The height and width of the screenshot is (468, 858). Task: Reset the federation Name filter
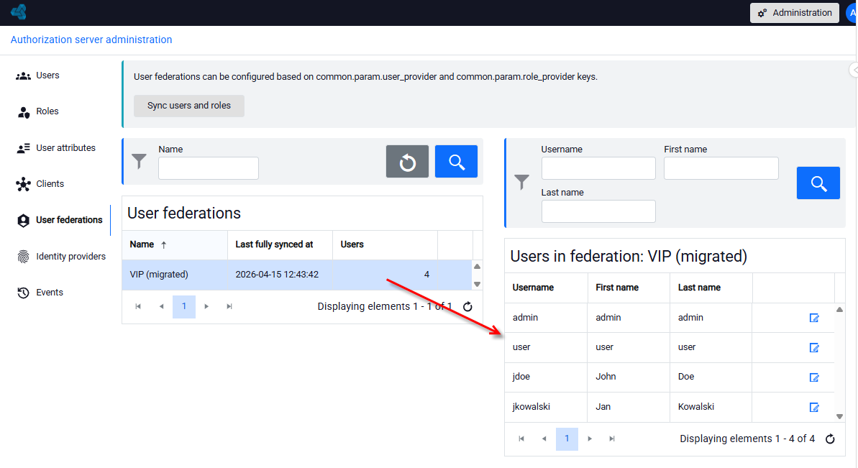(x=407, y=162)
